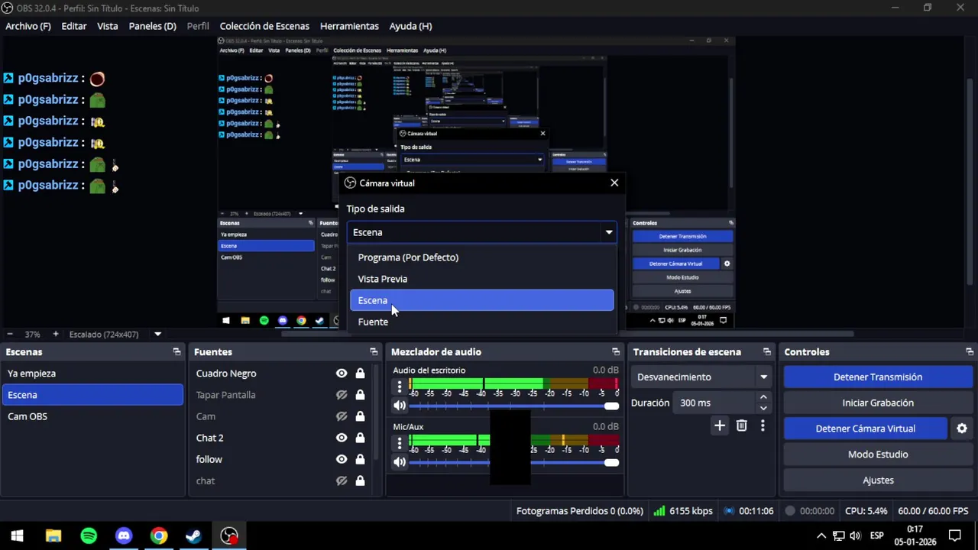978x550 pixels.
Task: Toggle lock on Chat 2 source
Action: pos(360,438)
